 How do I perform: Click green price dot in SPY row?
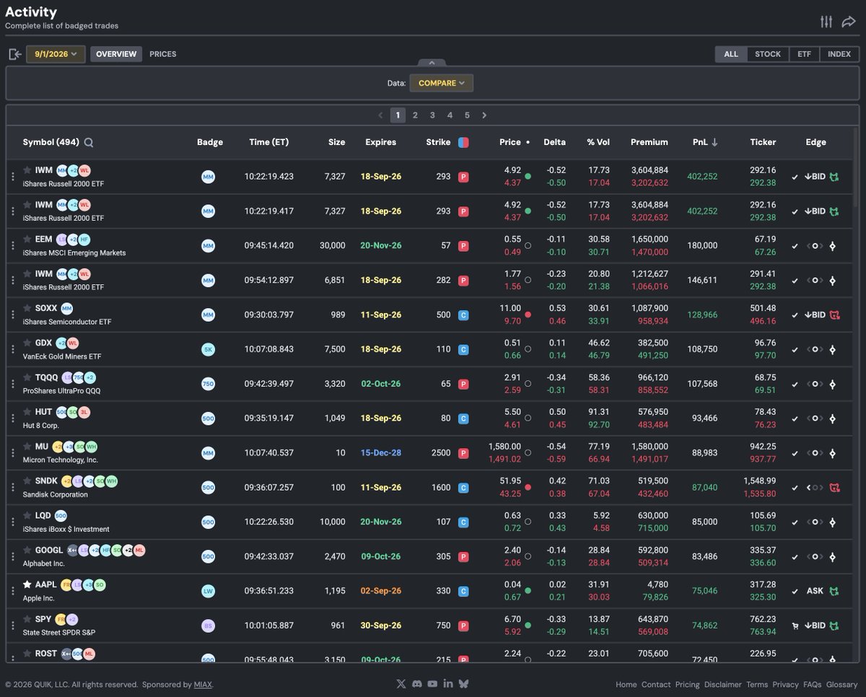pyautogui.click(x=528, y=626)
